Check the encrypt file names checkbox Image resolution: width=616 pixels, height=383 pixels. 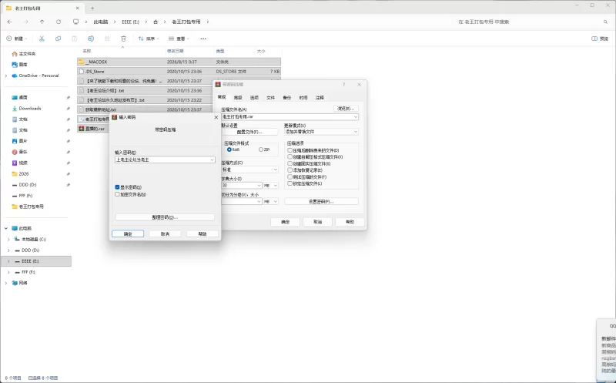coord(117,194)
